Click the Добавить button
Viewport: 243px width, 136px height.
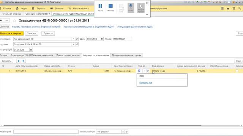point(6,61)
